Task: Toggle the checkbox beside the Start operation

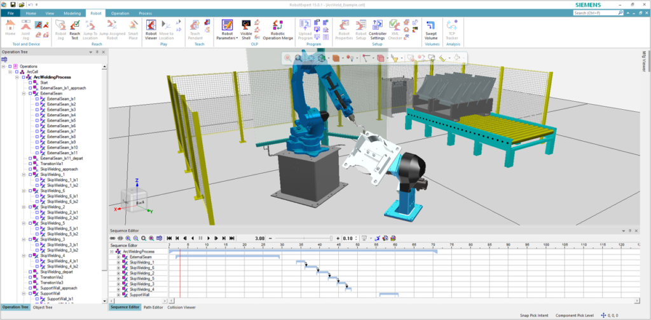Action: pyautogui.click(x=31, y=83)
